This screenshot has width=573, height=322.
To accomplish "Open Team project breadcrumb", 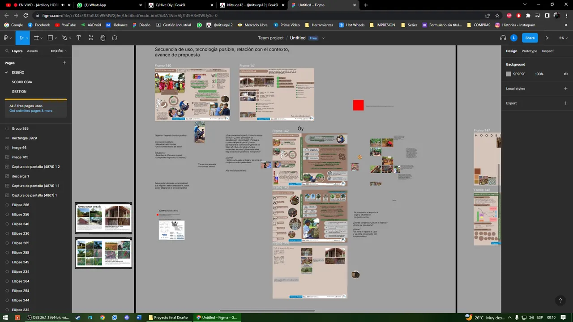I will (270, 38).
